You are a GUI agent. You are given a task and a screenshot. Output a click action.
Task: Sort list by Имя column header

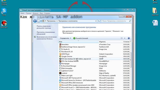[78, 42]
